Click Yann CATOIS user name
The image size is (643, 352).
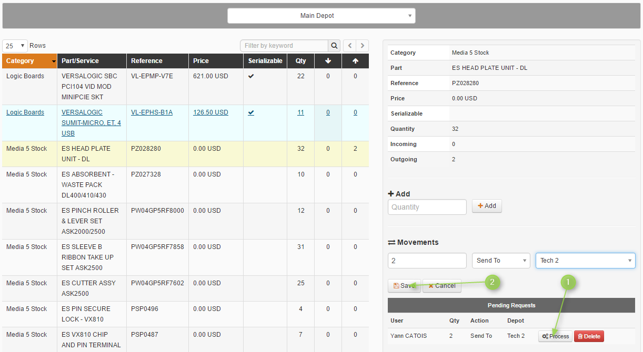[x=408, y=336]
